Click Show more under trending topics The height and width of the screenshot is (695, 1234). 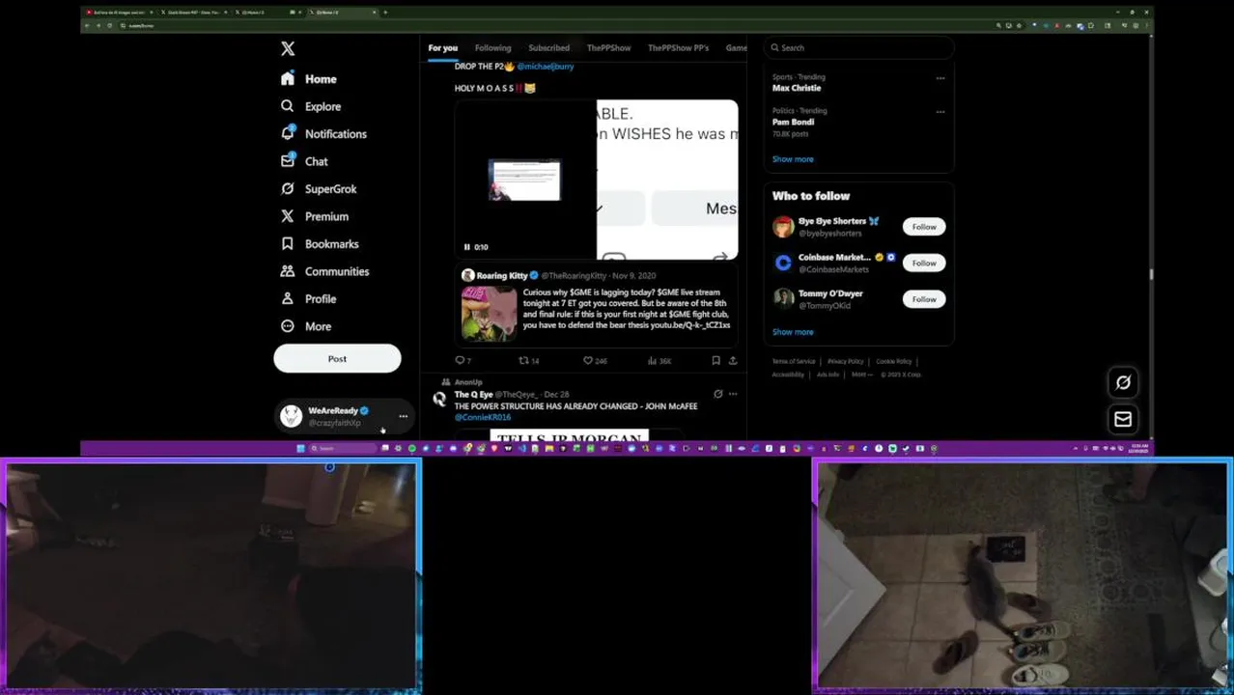click(x=793, y=159)
